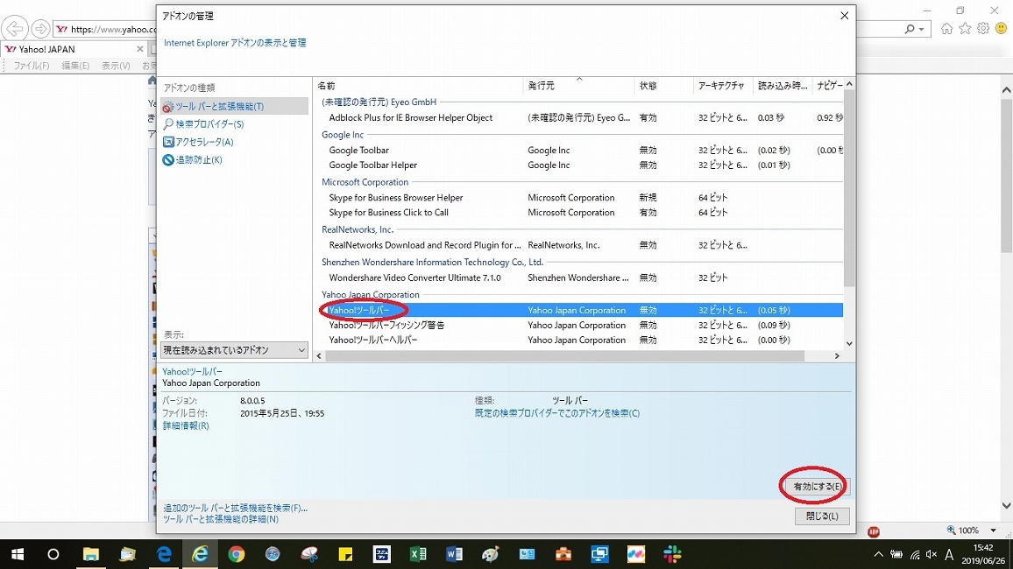Launch Google Chrome from taskbar
Image resolution: width=1013 pixels, height=569 pixels.
(x=237, y=554)
